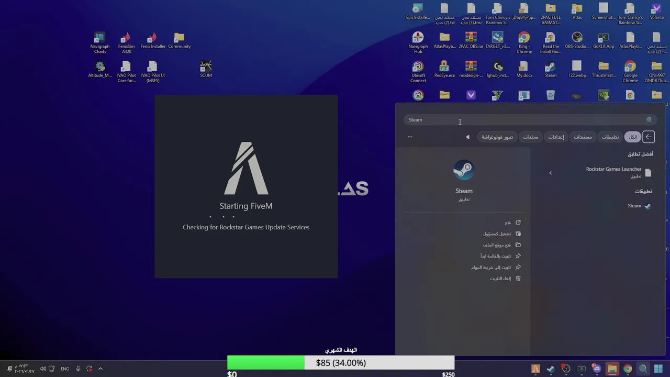670x377 pixels.
Task: Open the Atlas folder shortcut
Action: (x=577, y=12)
